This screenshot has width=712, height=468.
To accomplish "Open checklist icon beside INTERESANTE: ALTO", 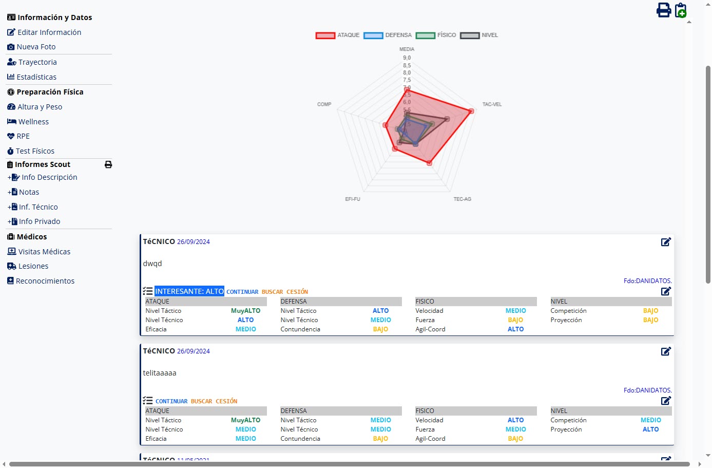I will coord(148,291).
